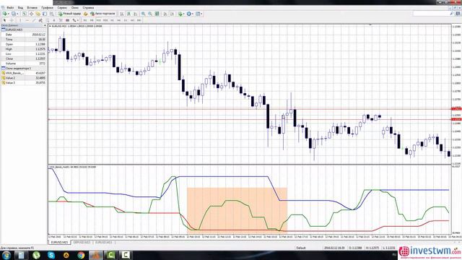
Task: Open the Сервис menu
Action: point(62,8)
